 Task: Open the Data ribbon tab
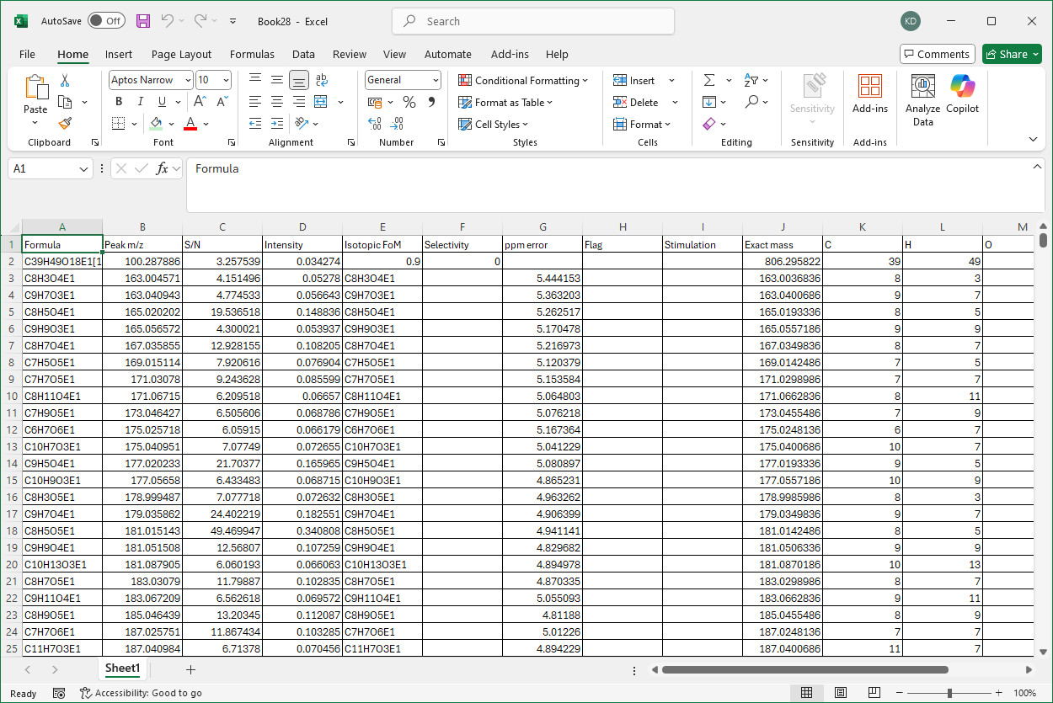click(x=303, y=54)
